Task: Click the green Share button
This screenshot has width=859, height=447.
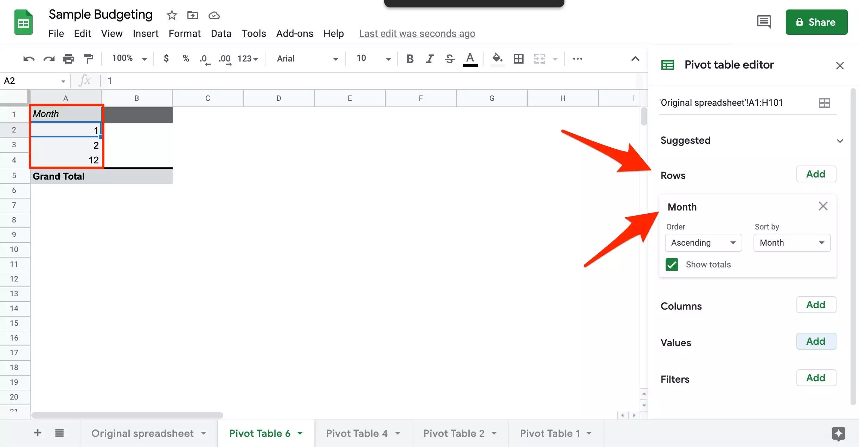Action: pos(816,22)
